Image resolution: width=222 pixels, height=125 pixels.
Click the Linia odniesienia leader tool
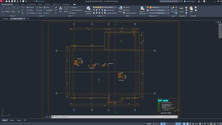click(76, 10)
